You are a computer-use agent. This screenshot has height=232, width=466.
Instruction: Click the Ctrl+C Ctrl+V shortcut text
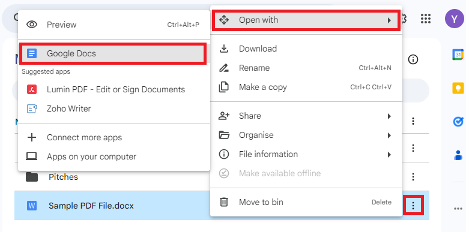tap(371, 87)
